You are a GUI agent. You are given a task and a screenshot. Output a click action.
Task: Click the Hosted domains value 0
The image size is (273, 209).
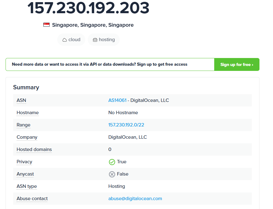point(110,149)
